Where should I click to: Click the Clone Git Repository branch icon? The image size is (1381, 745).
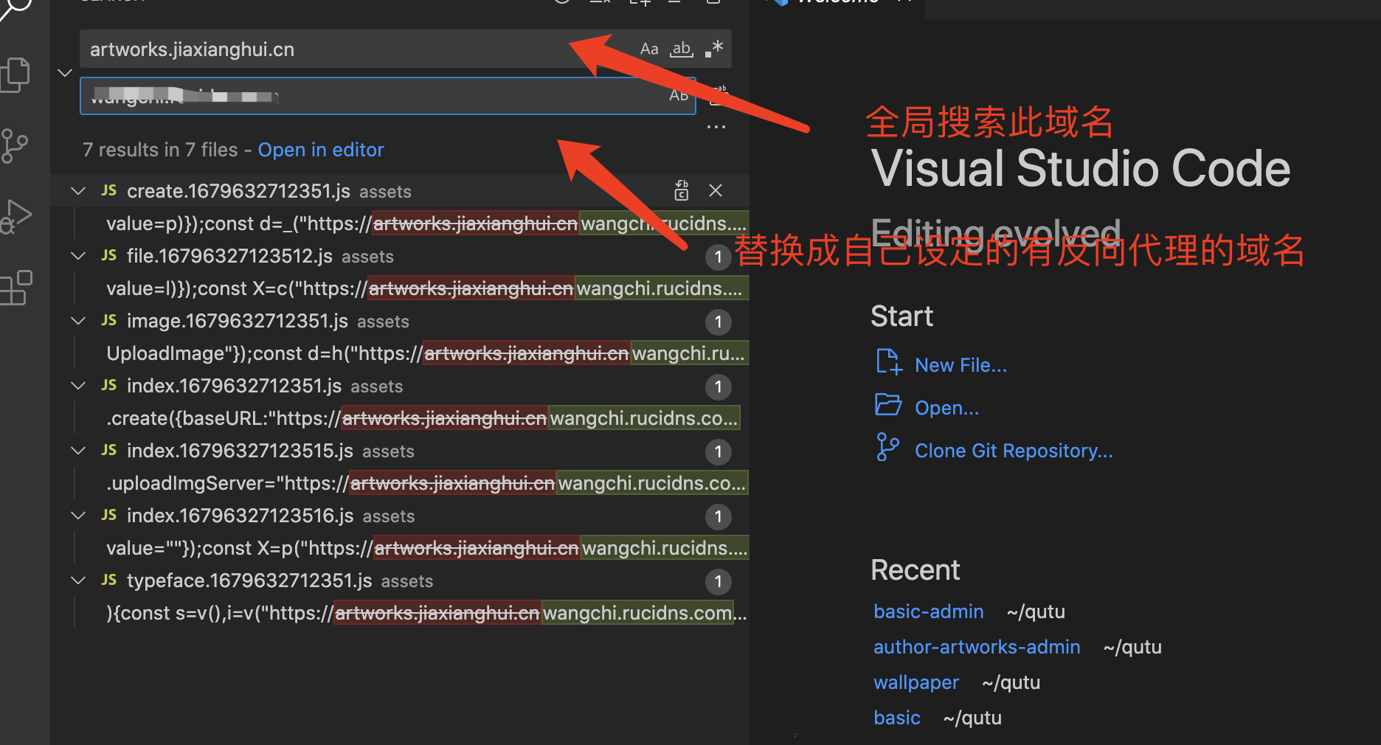coord(887,447)
